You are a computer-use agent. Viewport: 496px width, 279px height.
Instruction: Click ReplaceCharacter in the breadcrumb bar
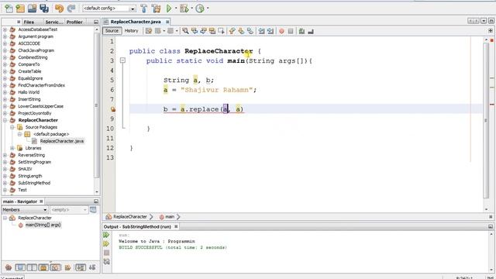130,217
